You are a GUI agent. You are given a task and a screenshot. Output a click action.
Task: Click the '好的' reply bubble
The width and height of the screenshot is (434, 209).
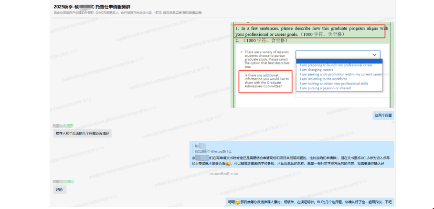point(58,190)
